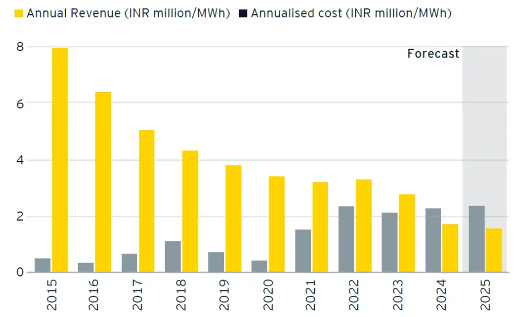Click the yellow 2025 forecast revenue bar
522x317 pixels.
[494, 250]
